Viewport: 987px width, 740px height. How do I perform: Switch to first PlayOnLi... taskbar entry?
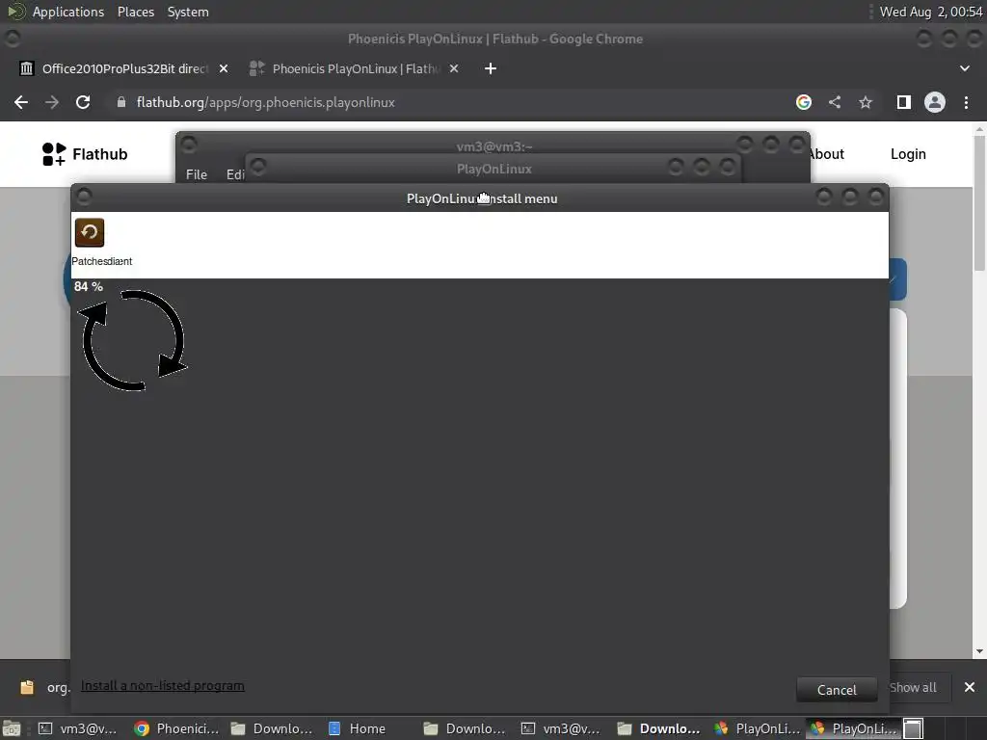[x=758, y=728]
